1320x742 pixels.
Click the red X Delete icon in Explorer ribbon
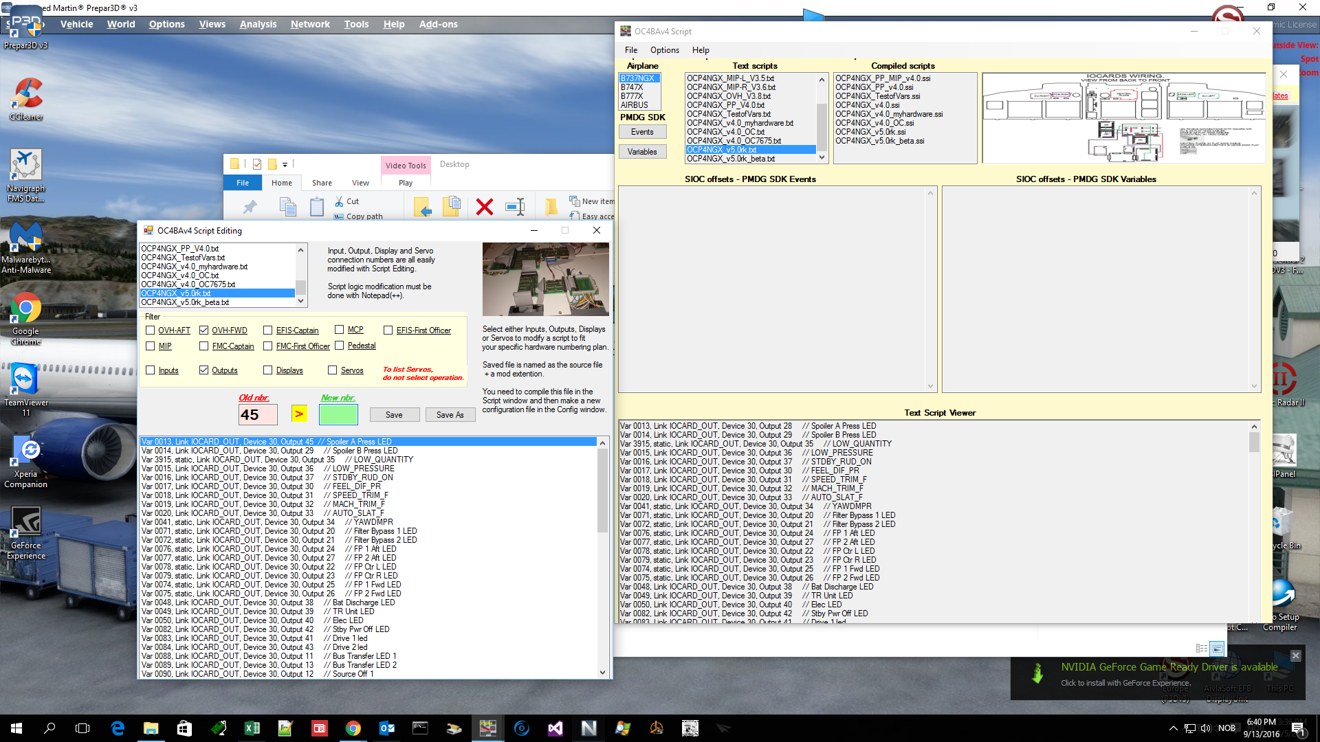[484, 206]
